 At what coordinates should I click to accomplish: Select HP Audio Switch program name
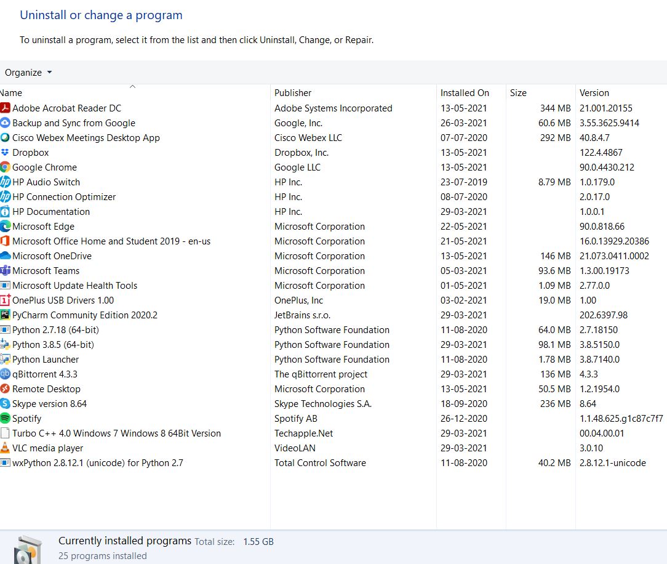coord(46,182)
